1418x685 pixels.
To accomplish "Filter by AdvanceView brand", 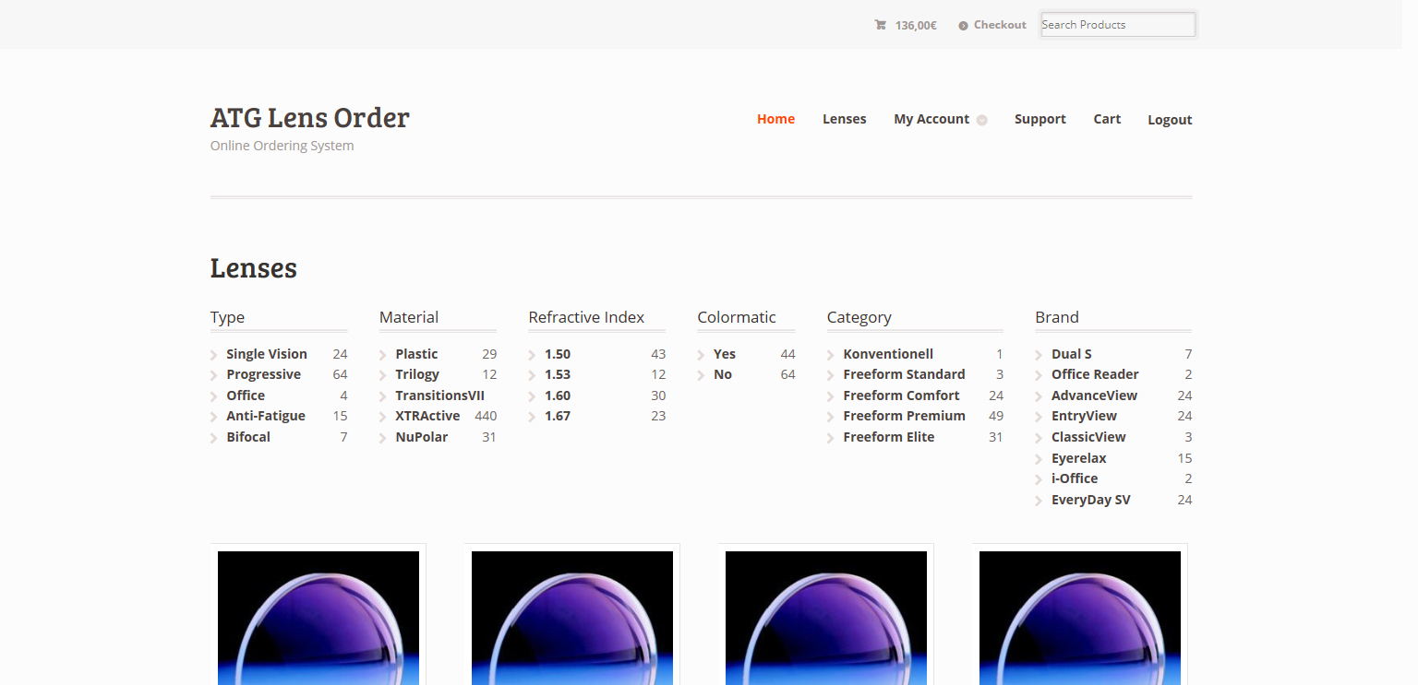I will 1094,396.
